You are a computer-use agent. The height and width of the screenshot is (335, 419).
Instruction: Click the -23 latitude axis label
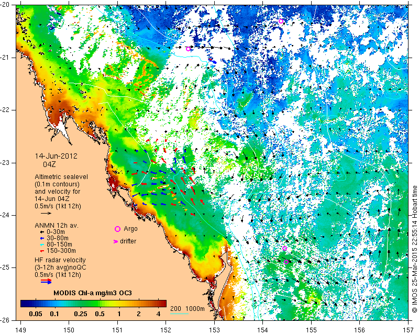[x=5, y=163]
